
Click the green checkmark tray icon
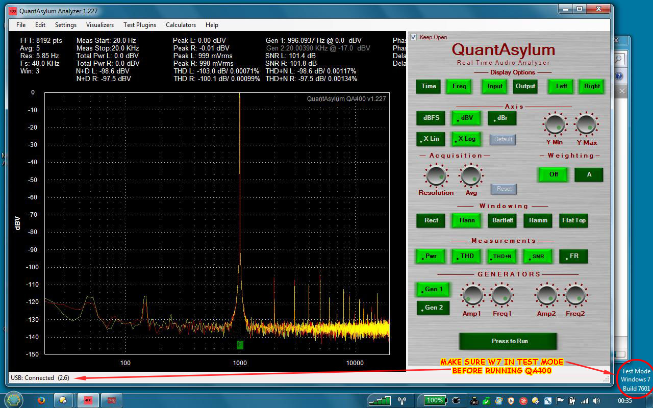click(x=487, y=401)
